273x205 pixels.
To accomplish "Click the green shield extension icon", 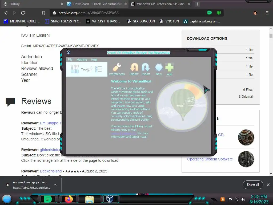I will [219, 13].
